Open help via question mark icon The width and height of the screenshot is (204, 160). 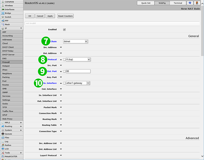tap(190, 3)
